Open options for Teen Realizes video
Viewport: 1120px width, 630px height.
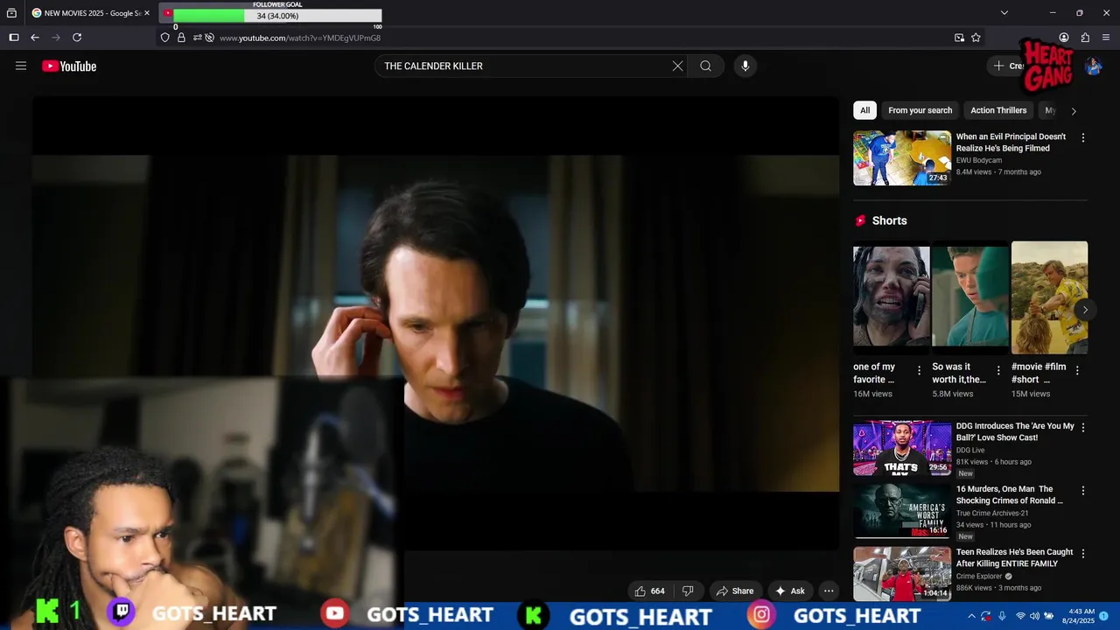point(1083,554)
